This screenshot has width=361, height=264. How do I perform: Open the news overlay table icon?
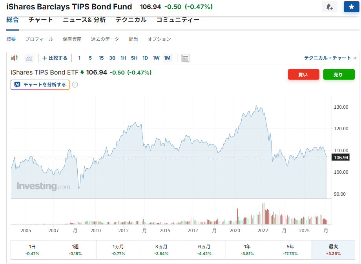tap(185, 58)
